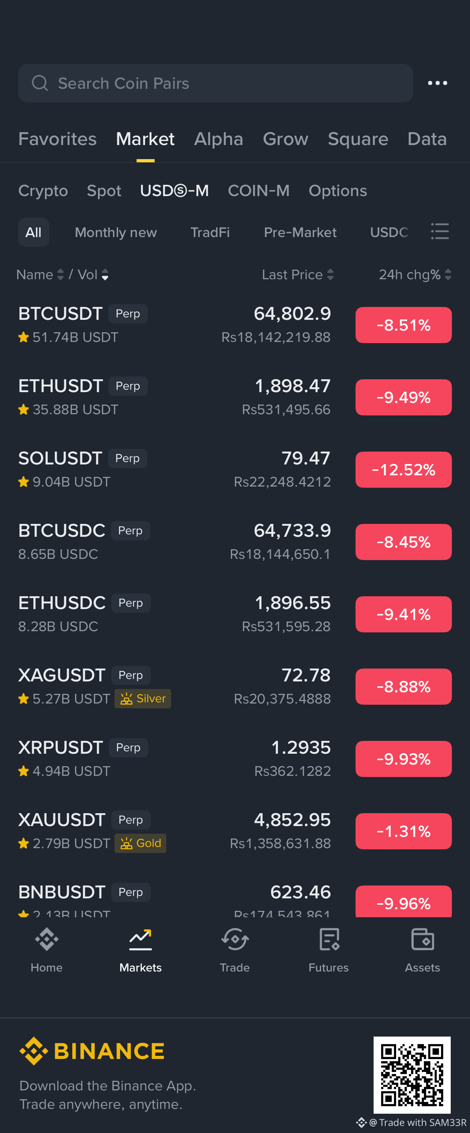This screenshot has width=470, height=1133.
Task: Click the Search Coin Pairs field
Action: click(215, 83)
